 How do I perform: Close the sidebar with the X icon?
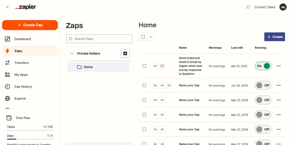pos(8,7)
